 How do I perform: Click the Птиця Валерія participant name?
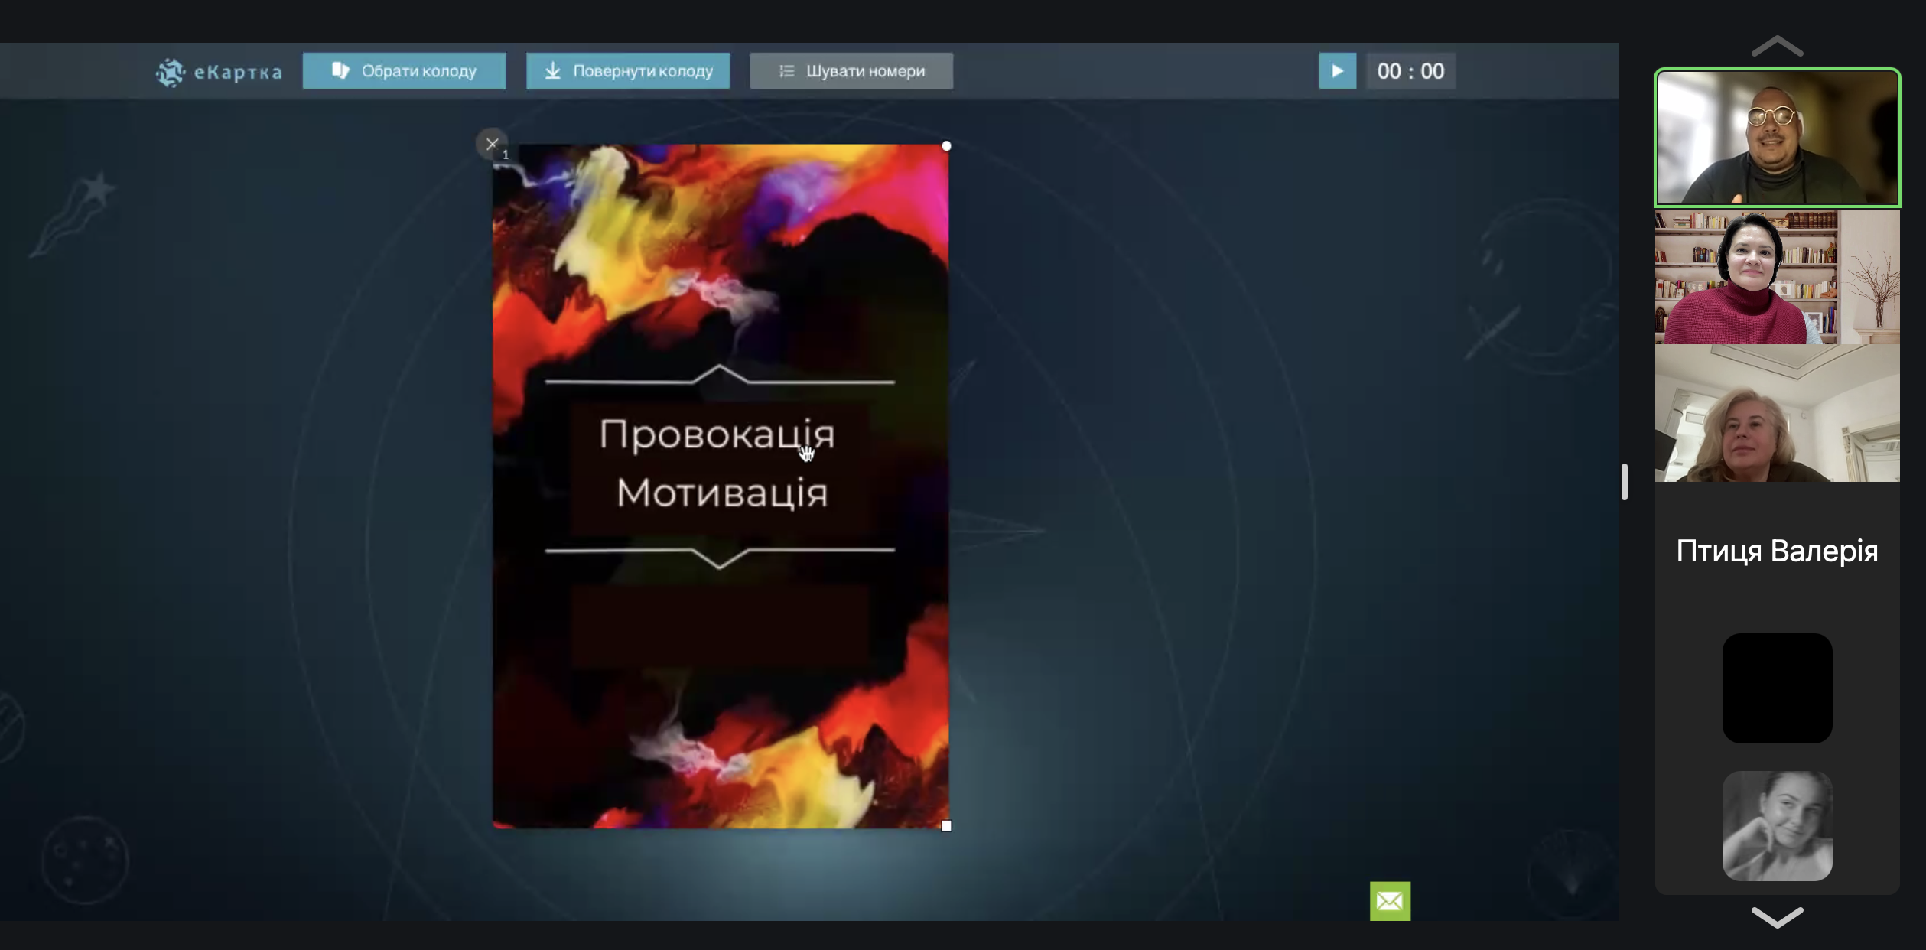(1777, 551)
